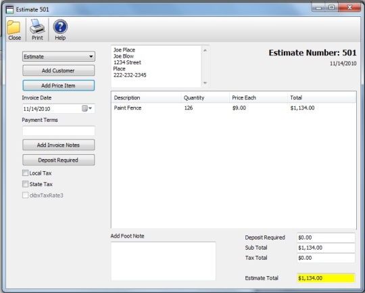The height and width of the screenshot is (293, 365).
Task: Maximize the Estimate 501 window
Action: tap(331, 7)
